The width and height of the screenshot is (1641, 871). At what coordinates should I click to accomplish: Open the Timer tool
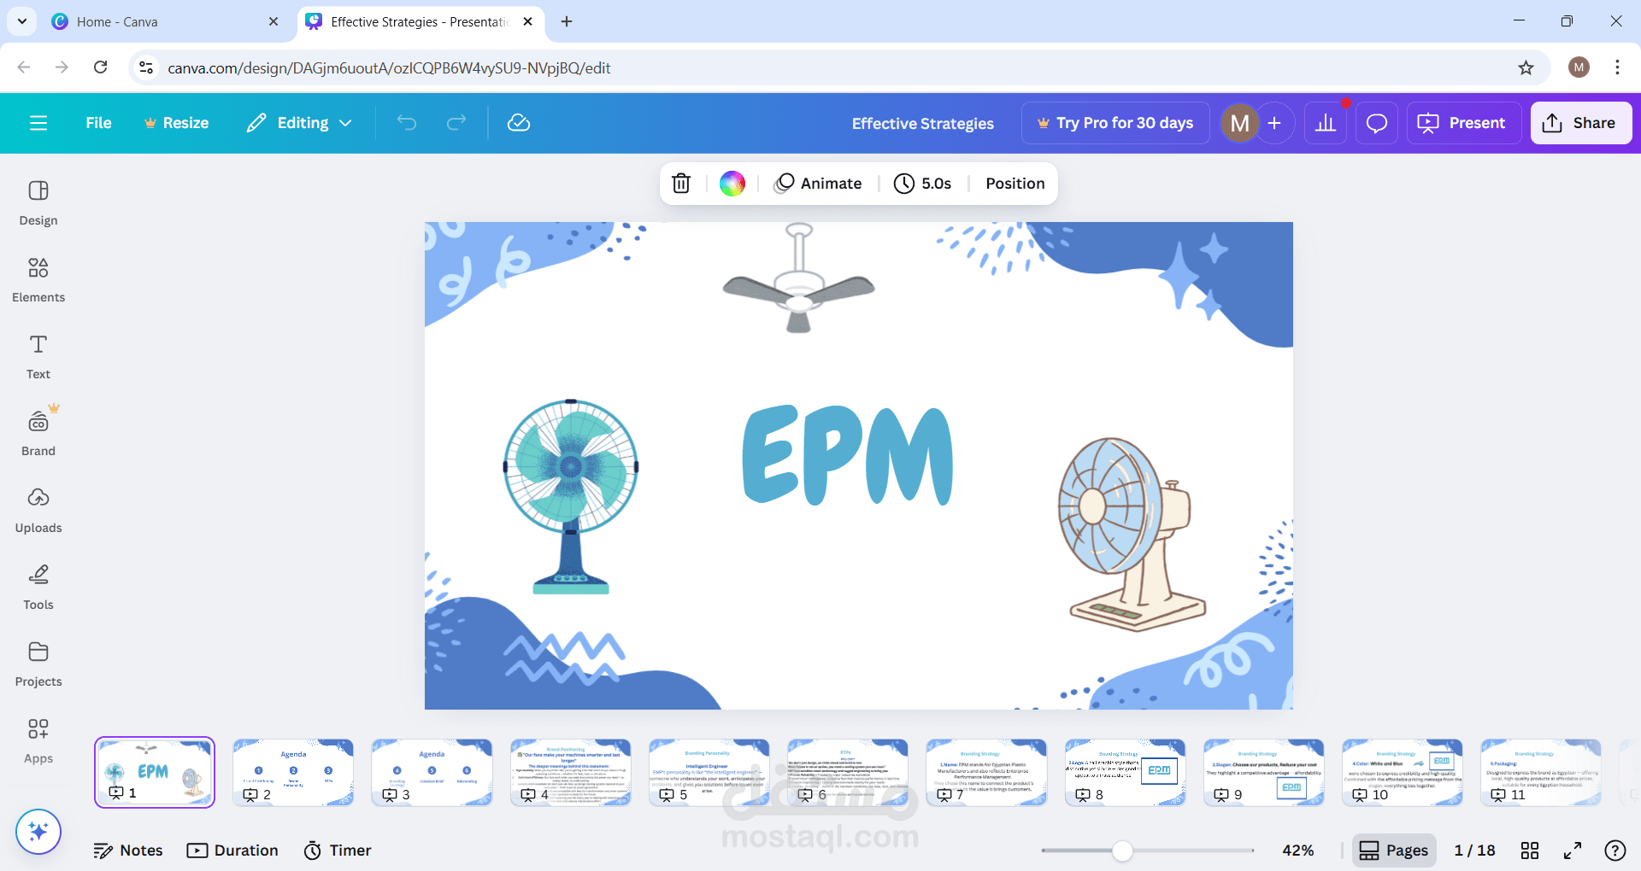tap(338, 851)
